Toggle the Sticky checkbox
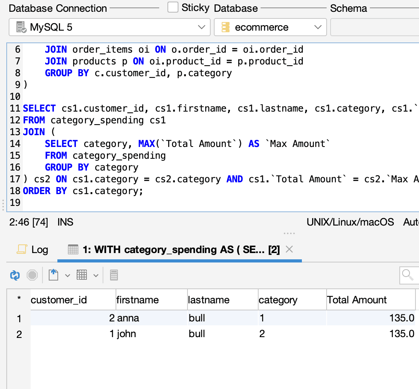 [173, 7]
